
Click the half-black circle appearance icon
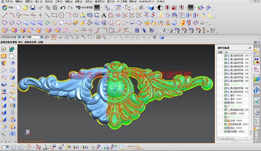[160, 8]
